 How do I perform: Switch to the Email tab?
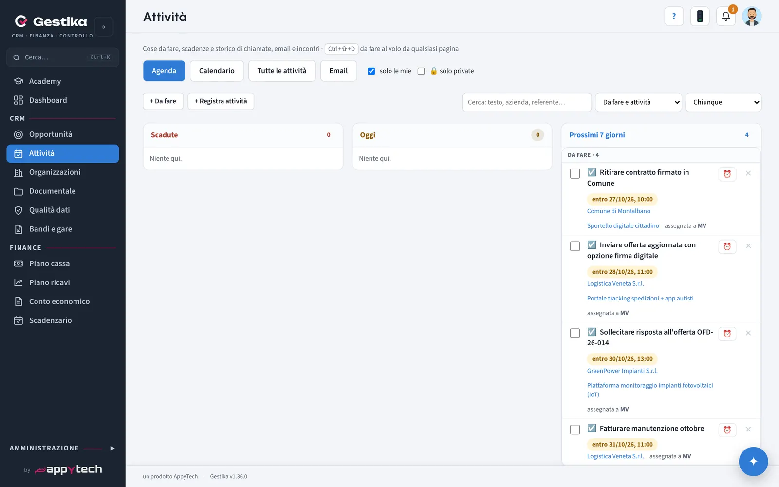coord(338,71)
